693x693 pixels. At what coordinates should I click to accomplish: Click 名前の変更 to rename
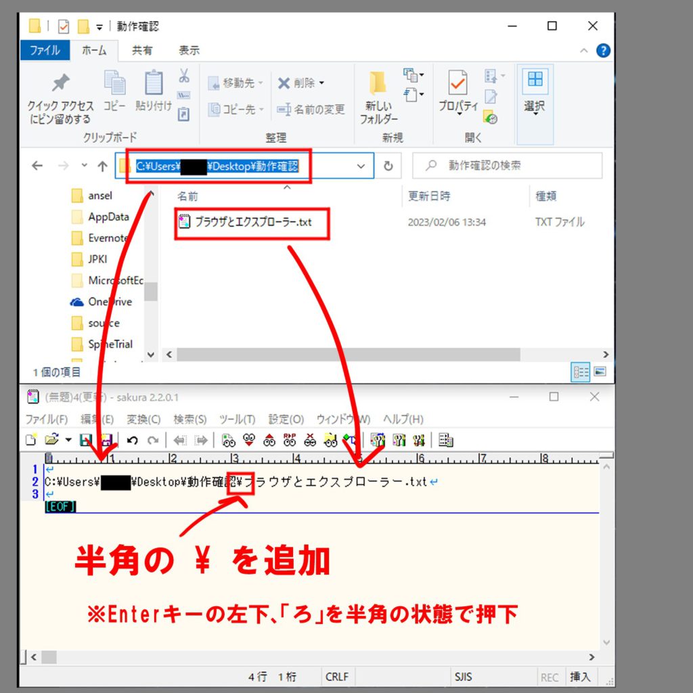(311, 109)
